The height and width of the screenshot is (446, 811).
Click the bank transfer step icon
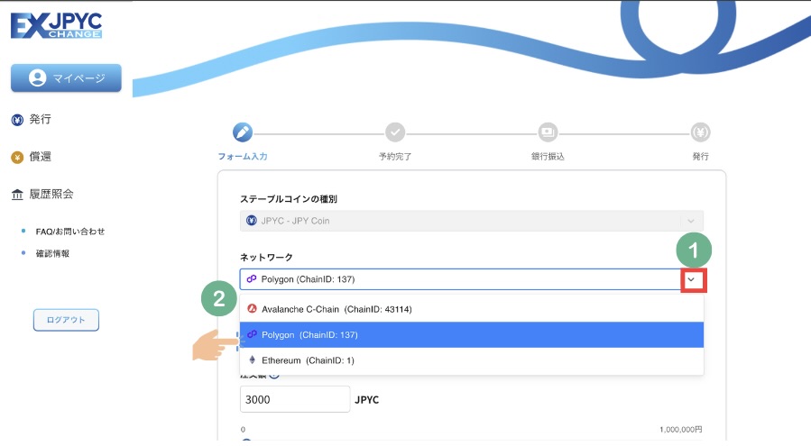pos(548,132)
